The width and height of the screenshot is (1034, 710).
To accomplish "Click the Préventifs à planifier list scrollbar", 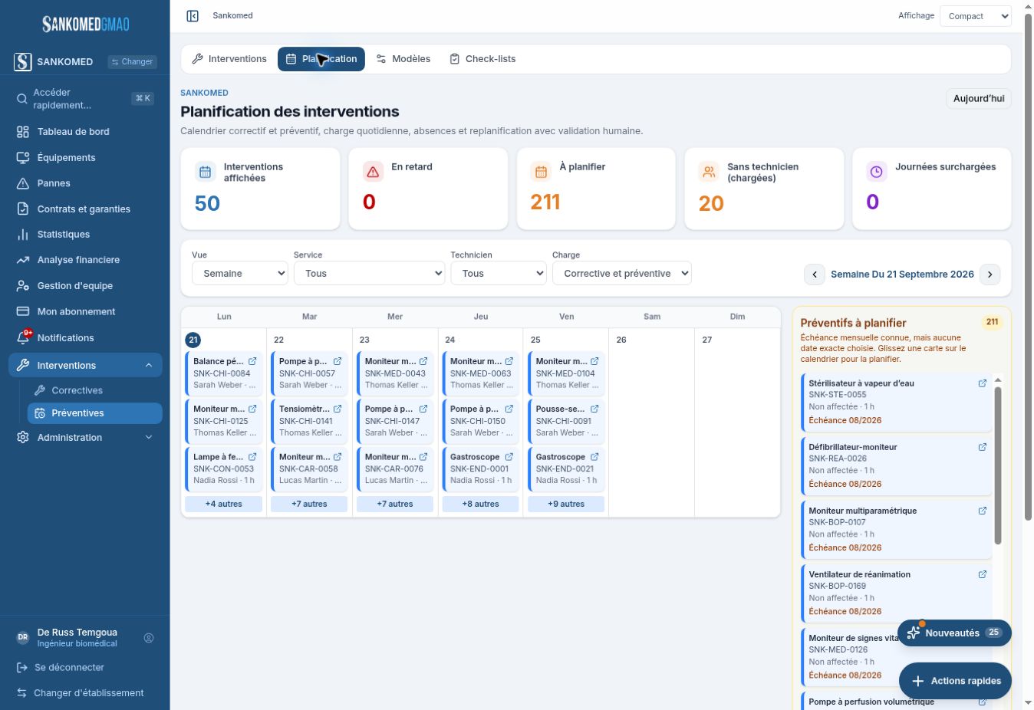I will point(998,465).
